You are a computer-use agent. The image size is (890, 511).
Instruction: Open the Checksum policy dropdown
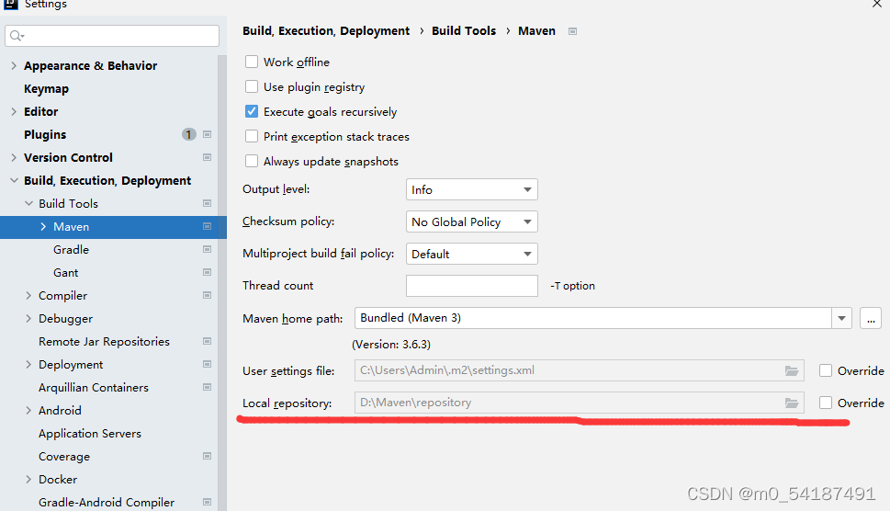click(472, 221)
